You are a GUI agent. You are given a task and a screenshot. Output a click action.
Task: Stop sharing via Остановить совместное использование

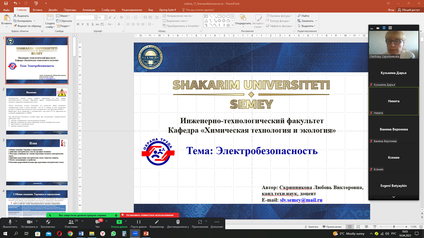click(x=150, y=215)
